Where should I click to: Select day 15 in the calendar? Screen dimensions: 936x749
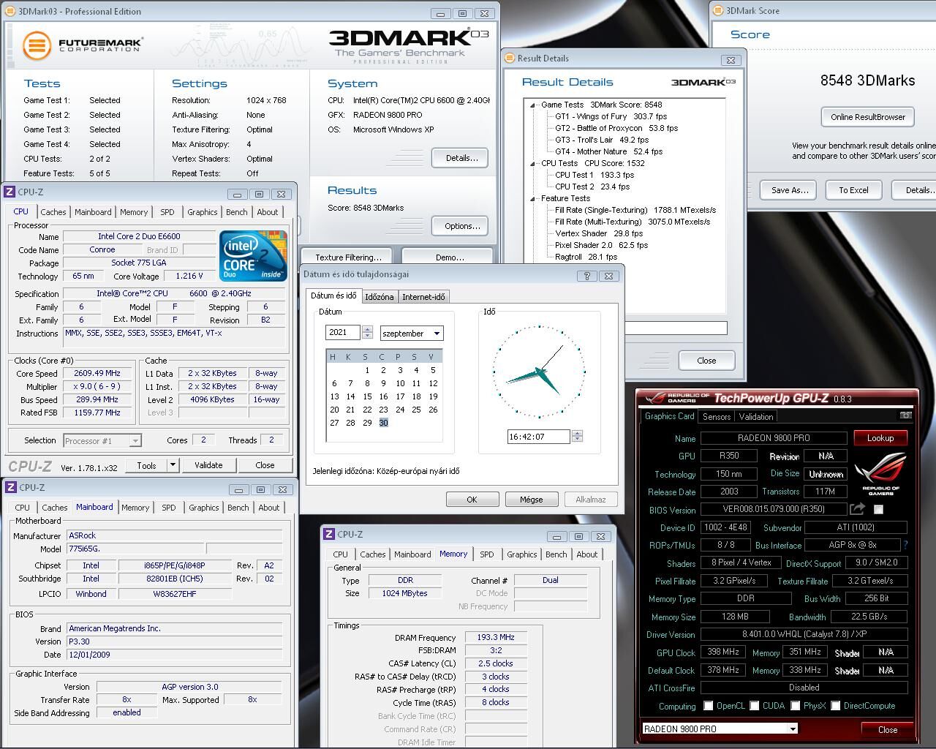tap(367, 396)
